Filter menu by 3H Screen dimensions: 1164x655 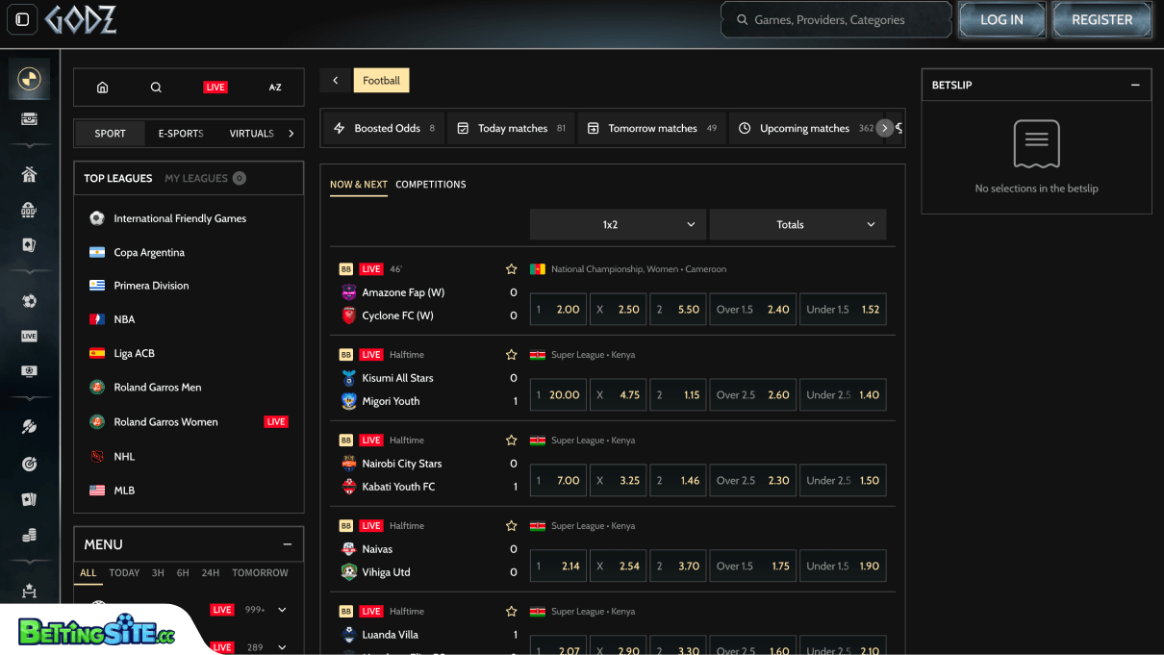tap(158, 573)
